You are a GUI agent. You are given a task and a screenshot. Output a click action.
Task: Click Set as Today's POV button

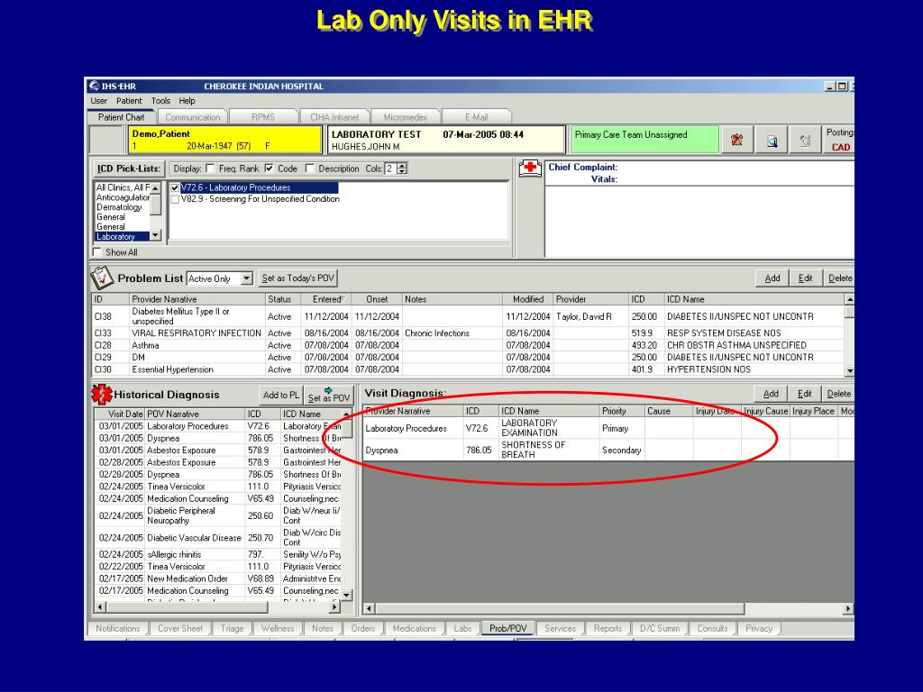coord(297,278)
